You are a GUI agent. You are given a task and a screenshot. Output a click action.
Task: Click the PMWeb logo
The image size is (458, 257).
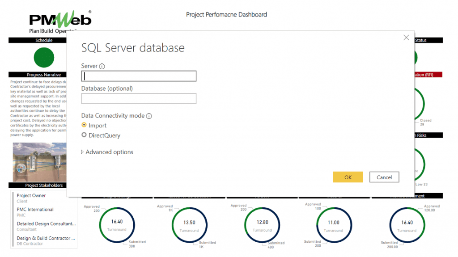(x=60, y=22)
